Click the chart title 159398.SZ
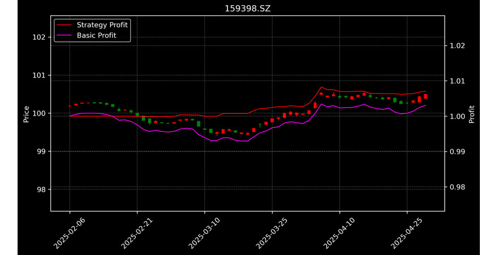Image resolution: width=498 pixels, height=255 pixels. (x=248, y=8)
